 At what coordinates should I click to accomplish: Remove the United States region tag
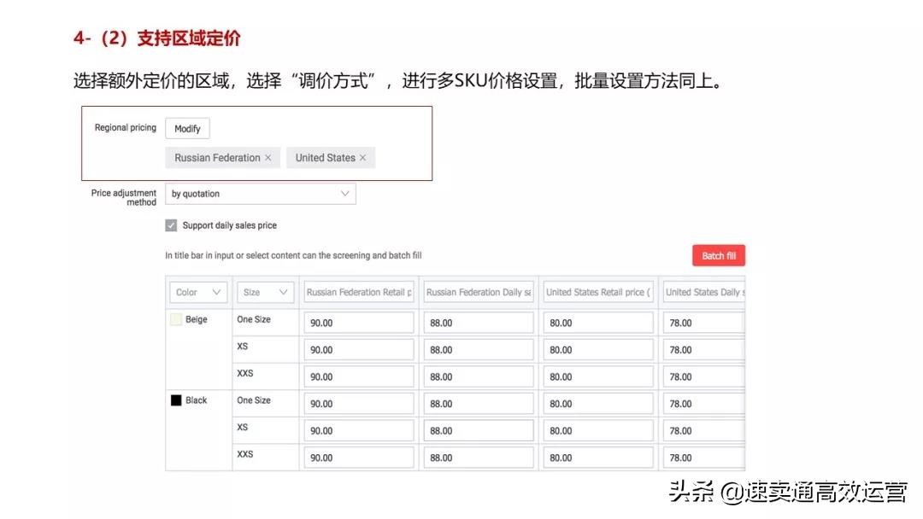(362, 157)
